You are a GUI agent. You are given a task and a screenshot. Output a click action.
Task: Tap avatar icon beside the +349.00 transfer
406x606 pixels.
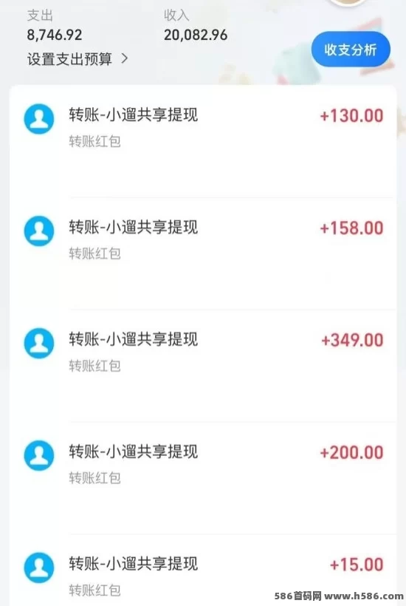[x=39, y=343]
